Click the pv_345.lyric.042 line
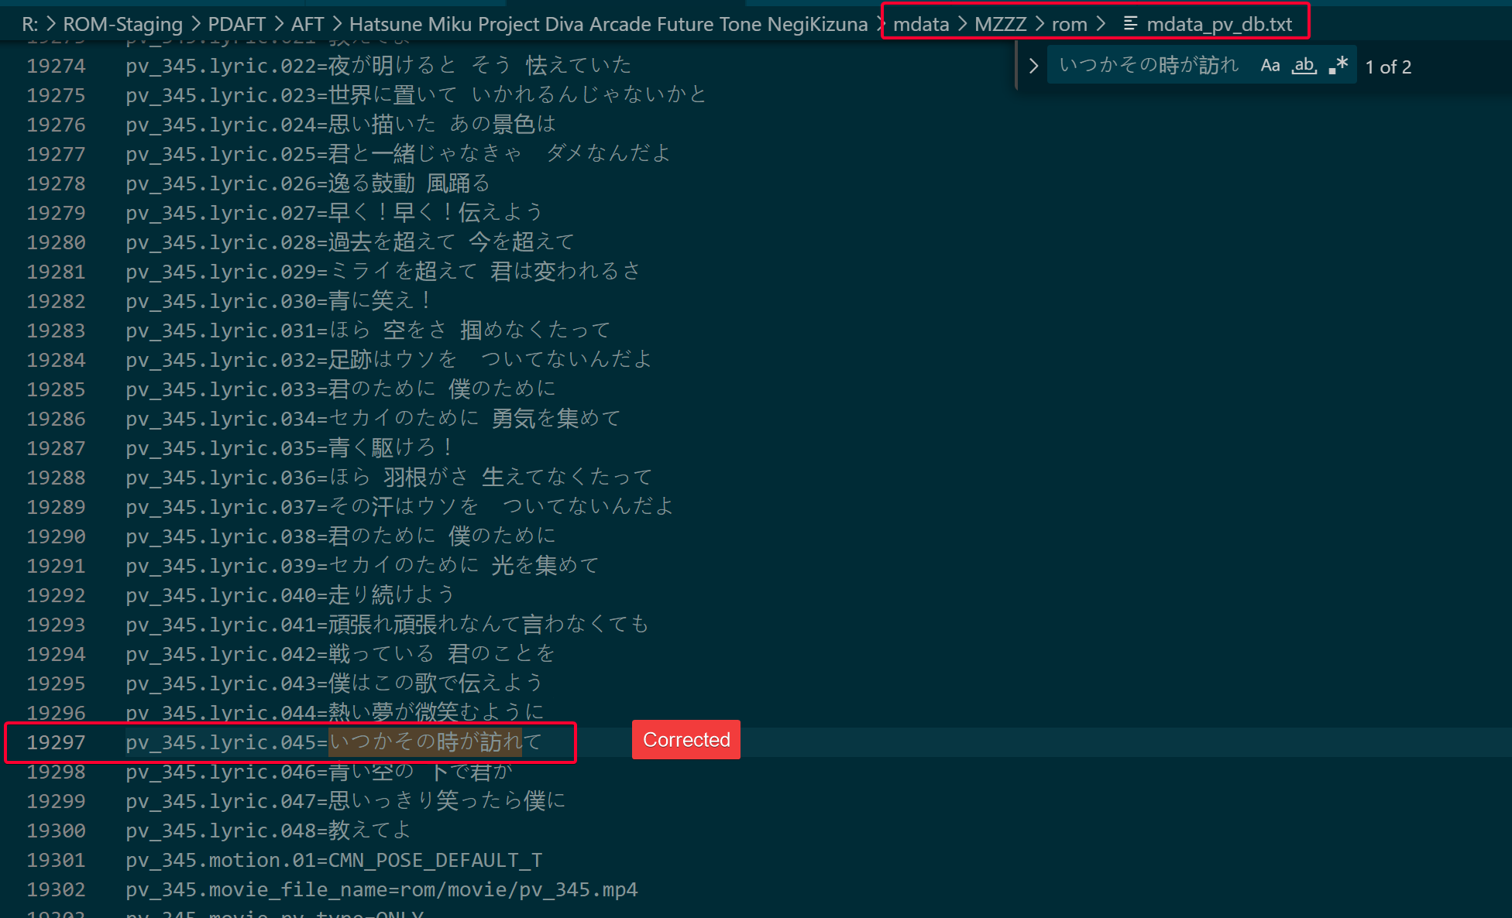This screenshot has width=1512, height=918. click(341, 654)
